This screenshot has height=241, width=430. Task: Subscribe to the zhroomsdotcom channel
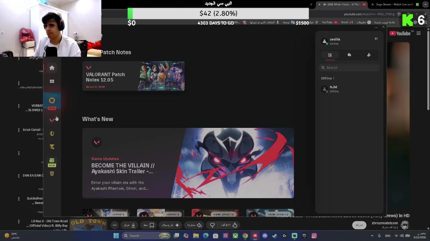[x=359, y=225]
